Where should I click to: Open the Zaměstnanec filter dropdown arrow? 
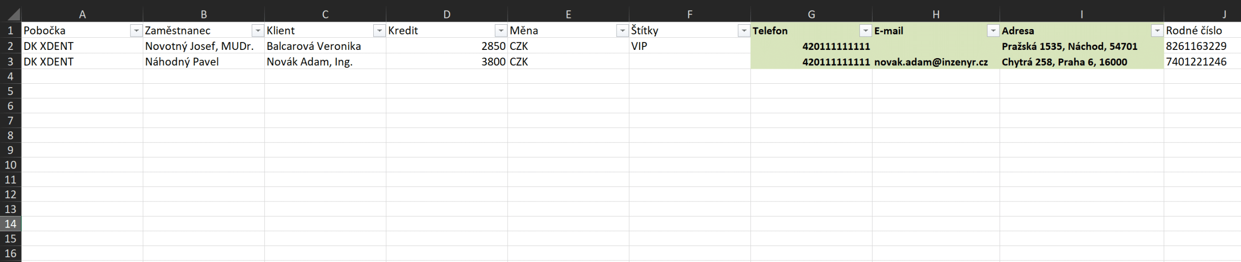coord(258,31)
